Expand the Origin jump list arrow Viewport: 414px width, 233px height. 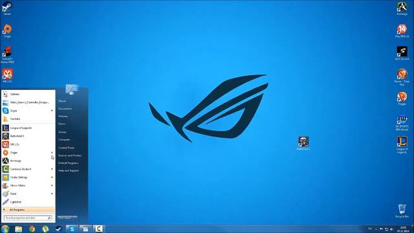click(x=52, y=153)
